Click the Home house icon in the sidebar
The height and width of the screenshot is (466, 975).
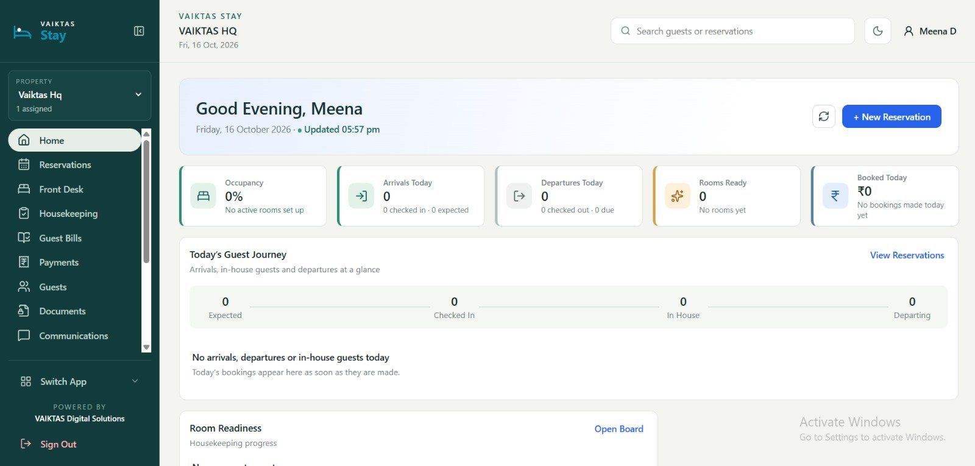(24, 140)
